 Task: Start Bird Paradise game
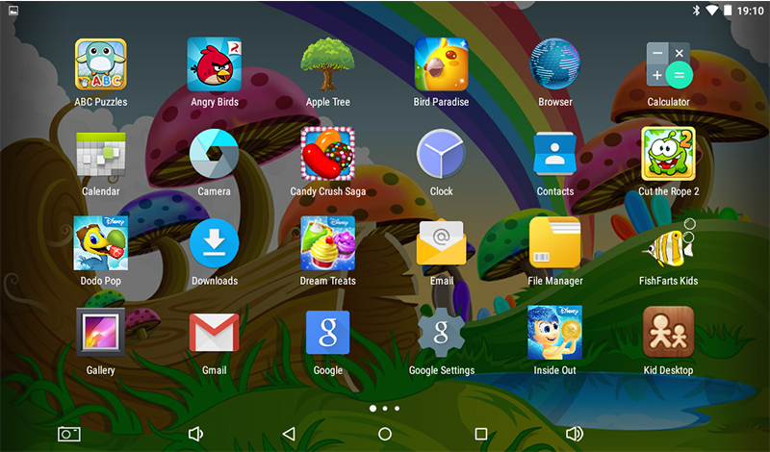pos(441,64)
